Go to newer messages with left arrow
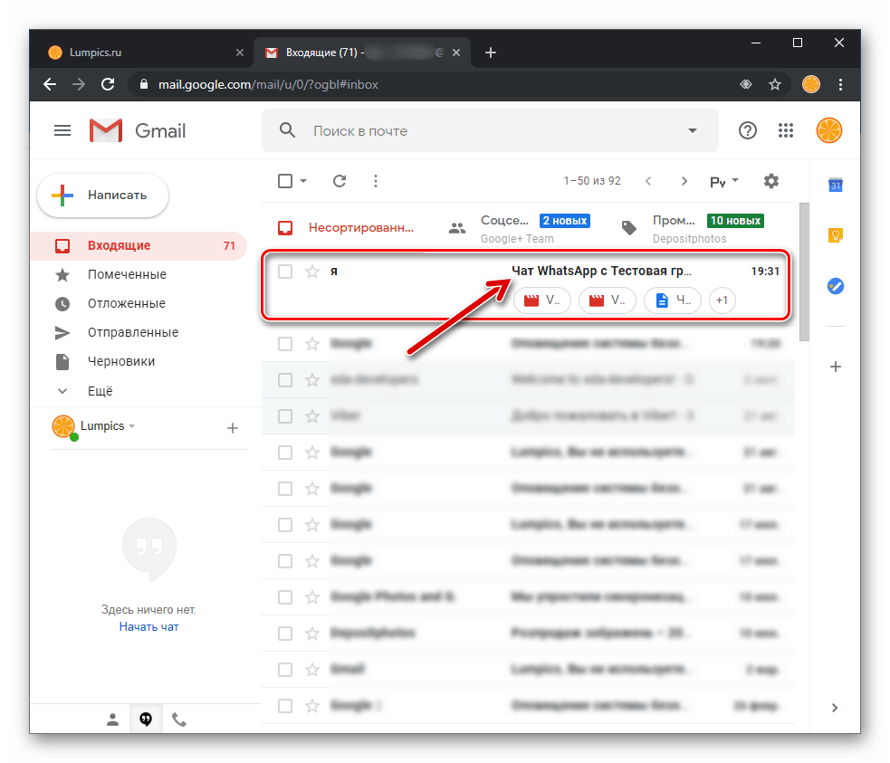Screen dimensions: 890x763 click(648, 181)
